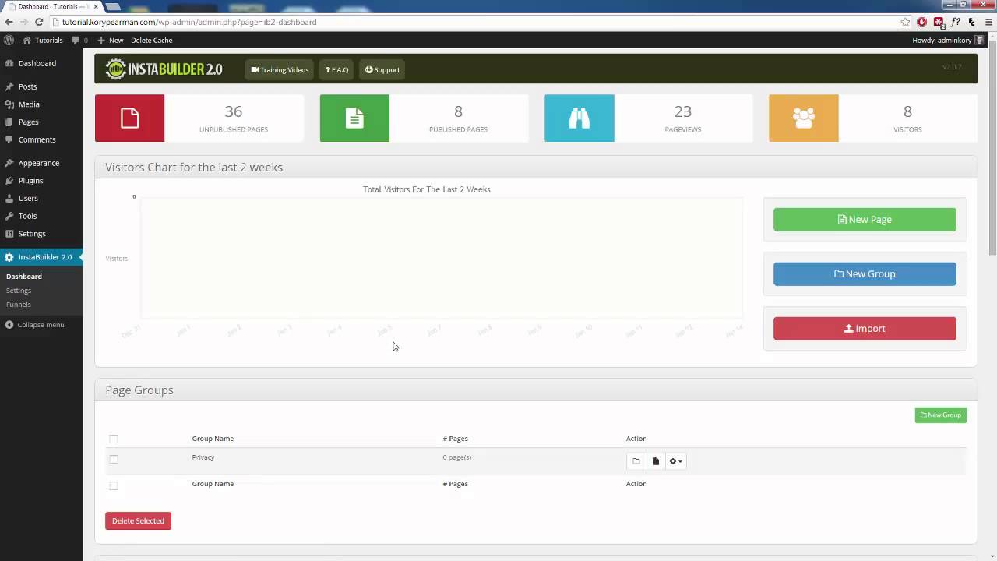Open the Howdy, adminkory account menu

(947, 40)
